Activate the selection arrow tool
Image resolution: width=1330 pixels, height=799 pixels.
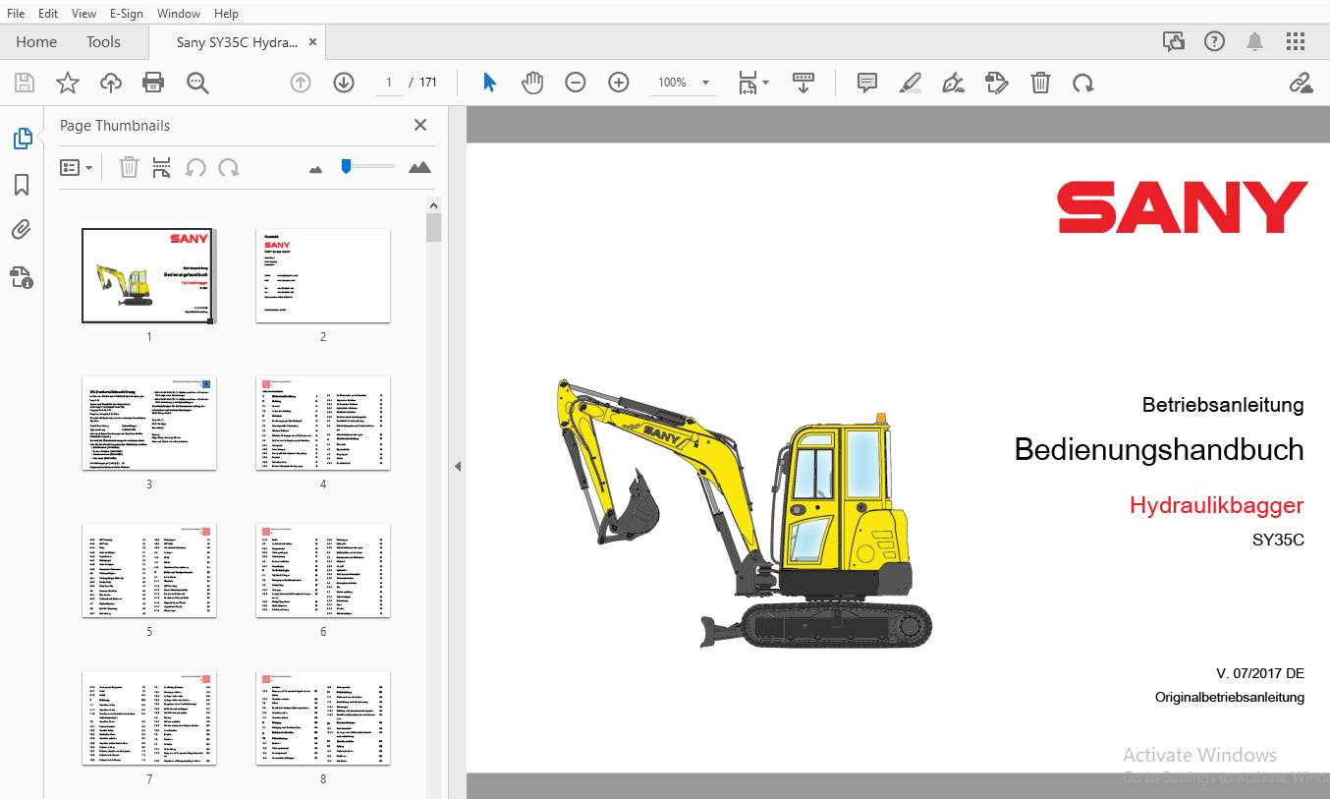489,83
